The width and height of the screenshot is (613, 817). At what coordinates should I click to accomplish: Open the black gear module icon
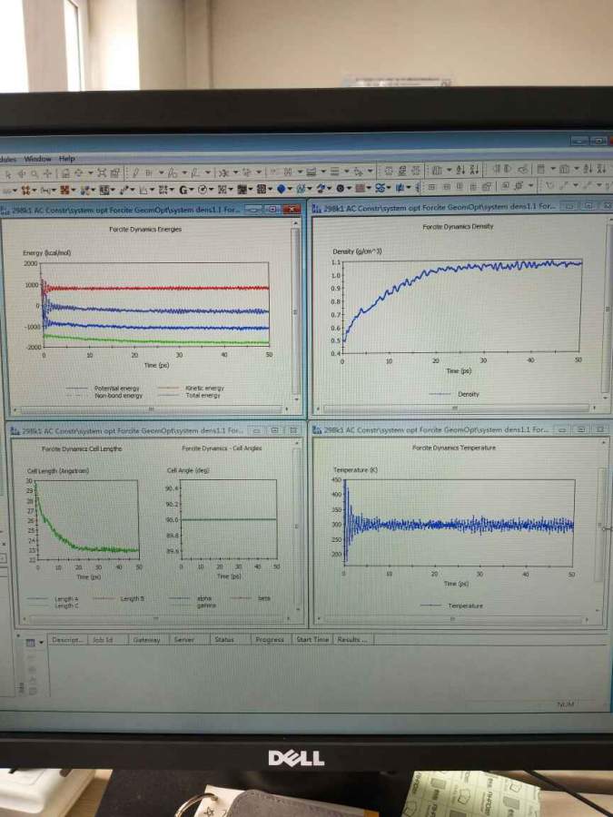coord(341,188)
